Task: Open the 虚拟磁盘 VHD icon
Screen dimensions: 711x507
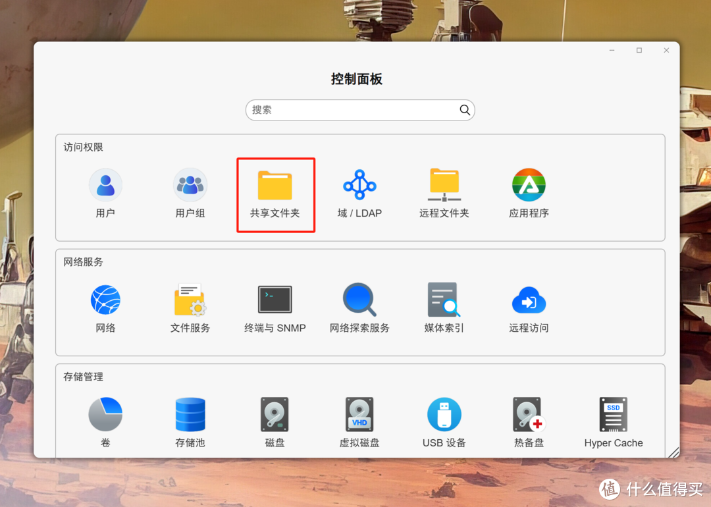Action: pyautogui.click(x=359, y=415)
